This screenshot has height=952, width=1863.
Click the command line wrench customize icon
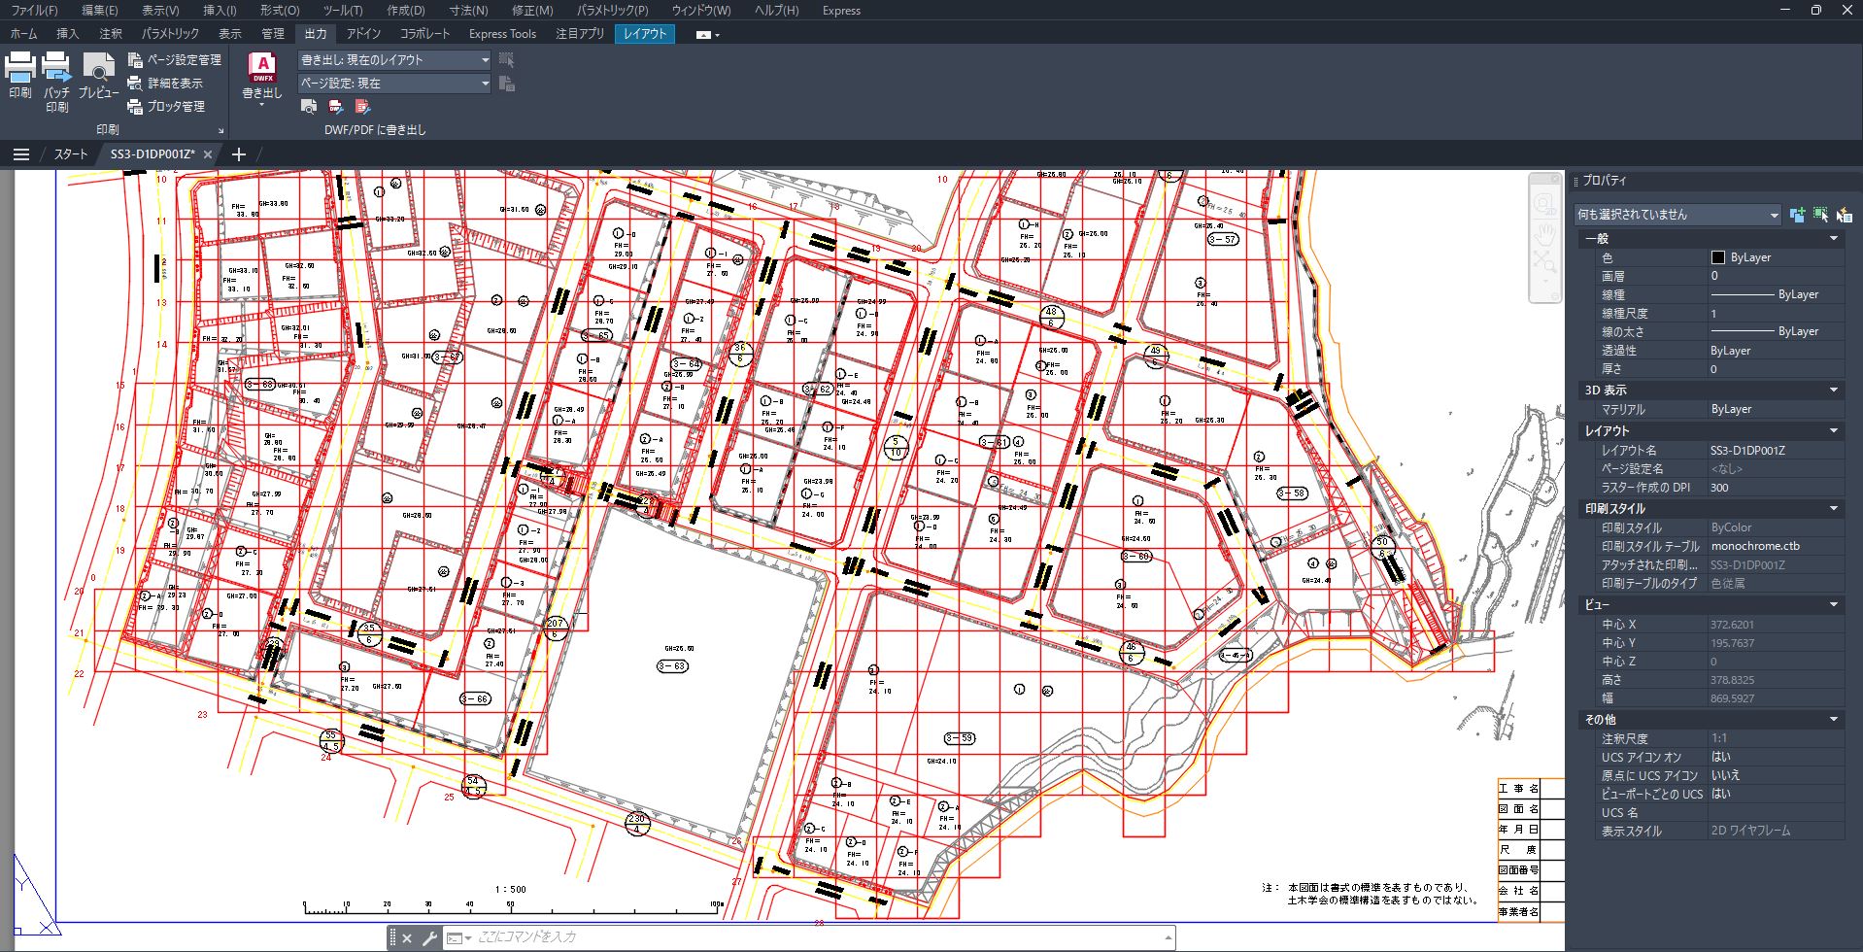click(x=428, y=938)
